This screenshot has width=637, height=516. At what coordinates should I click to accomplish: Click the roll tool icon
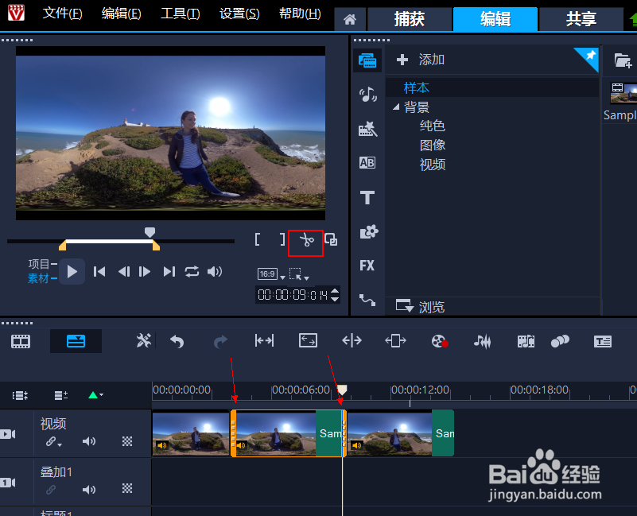pos(352,340)
